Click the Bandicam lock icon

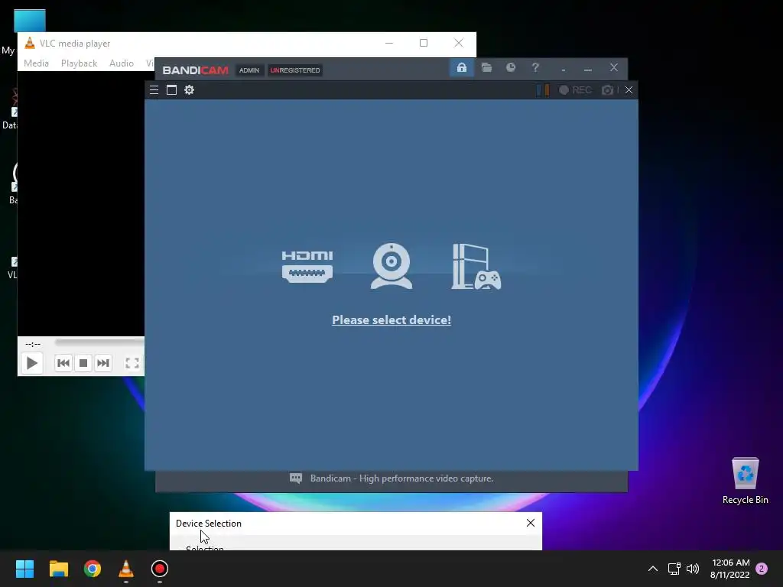(461, 67)
